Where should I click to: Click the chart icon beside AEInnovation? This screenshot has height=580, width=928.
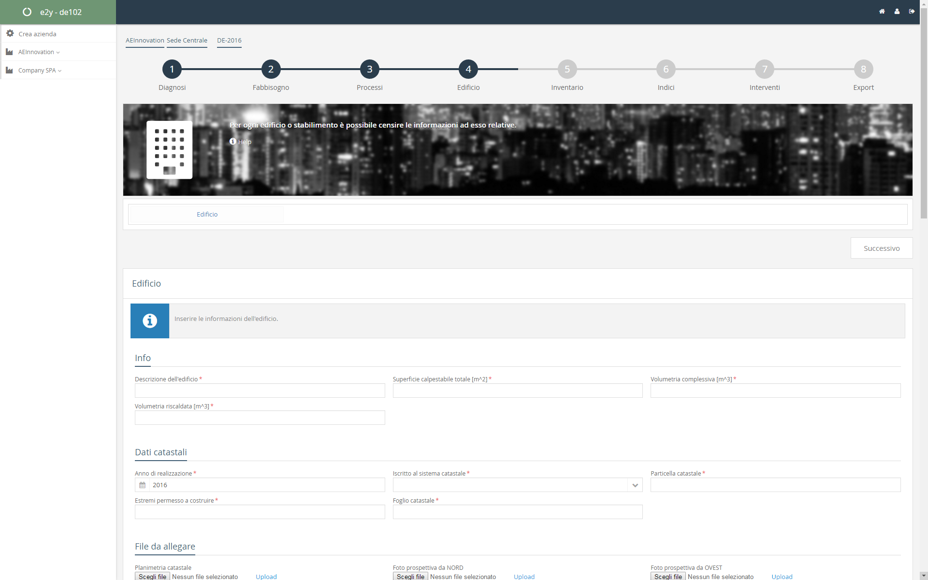pos(9,52)
